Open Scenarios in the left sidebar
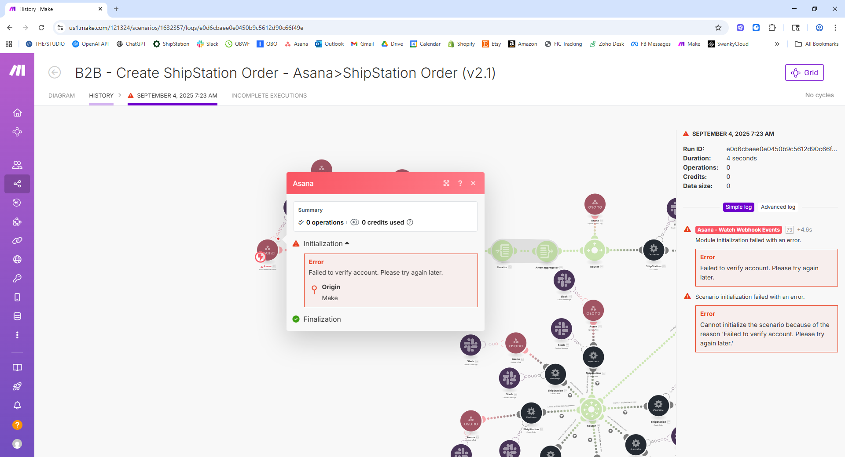 coord(17,184)
